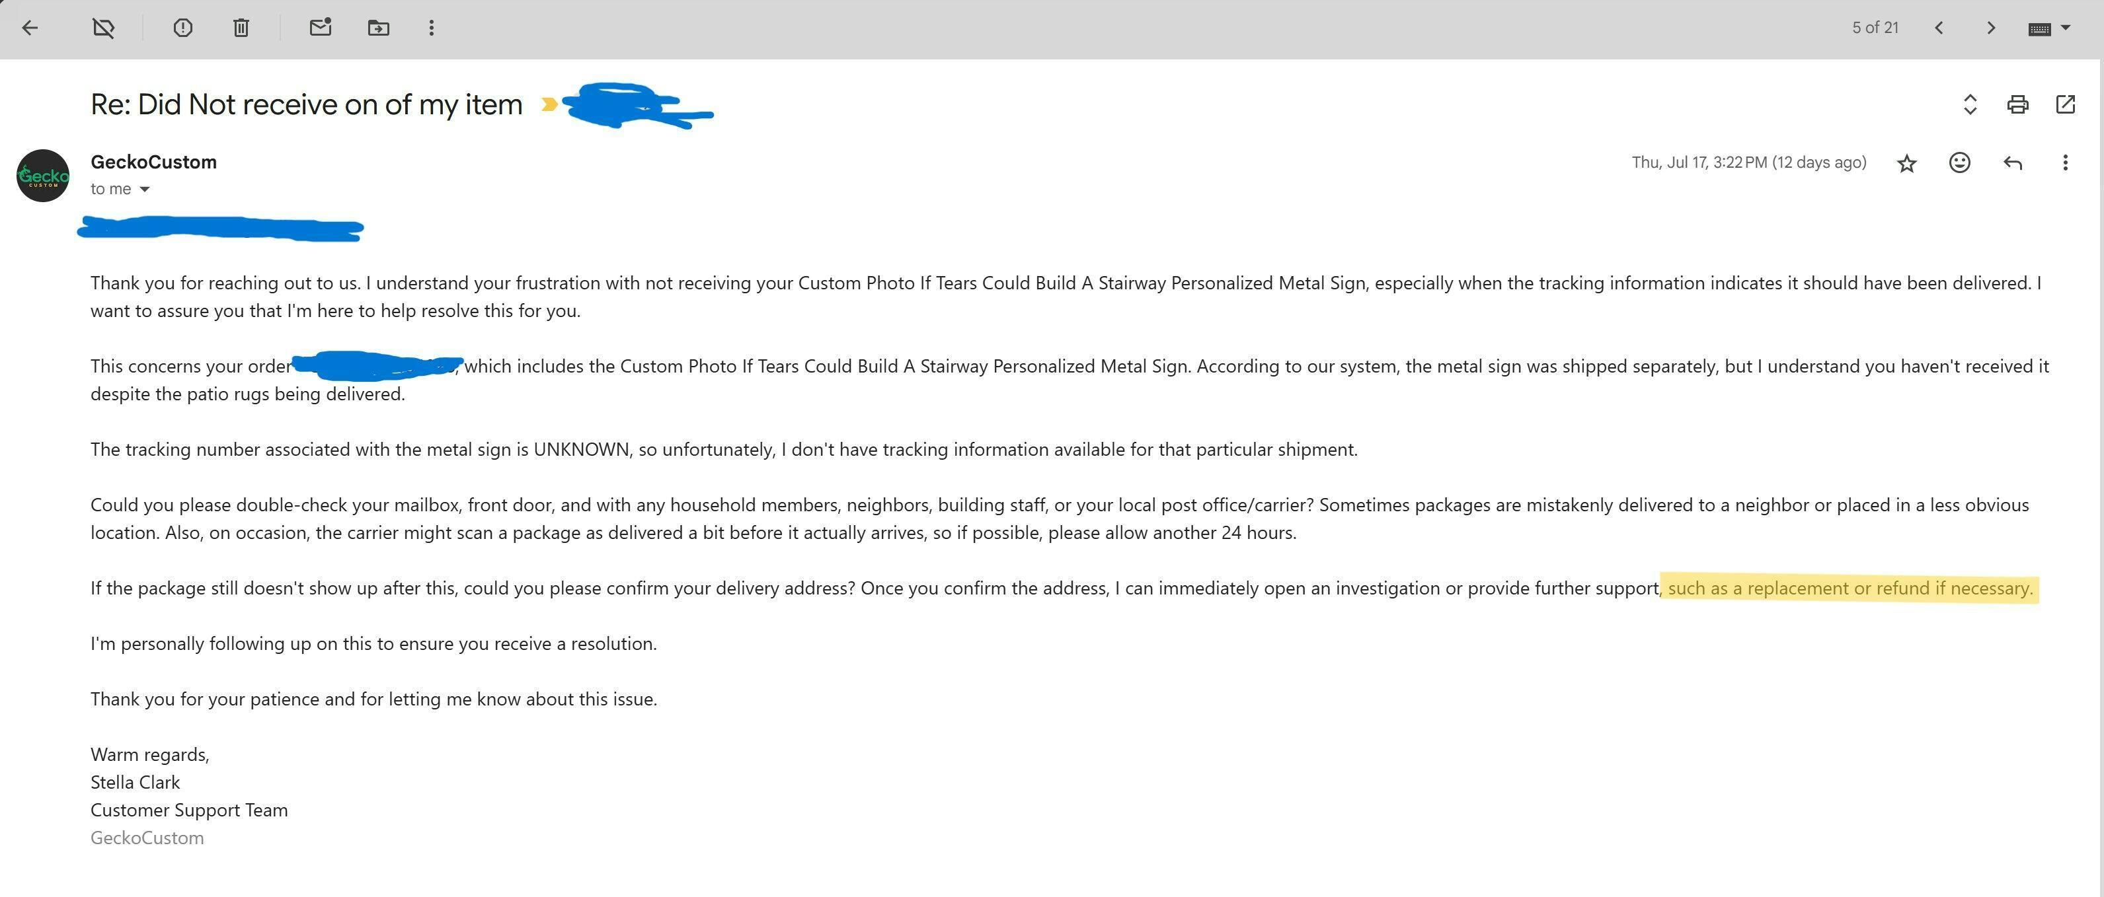The height and width of the screenshot is (897, 2104).
Task: Add an emoji reaction to the message
Action: tap(1959, 163)
